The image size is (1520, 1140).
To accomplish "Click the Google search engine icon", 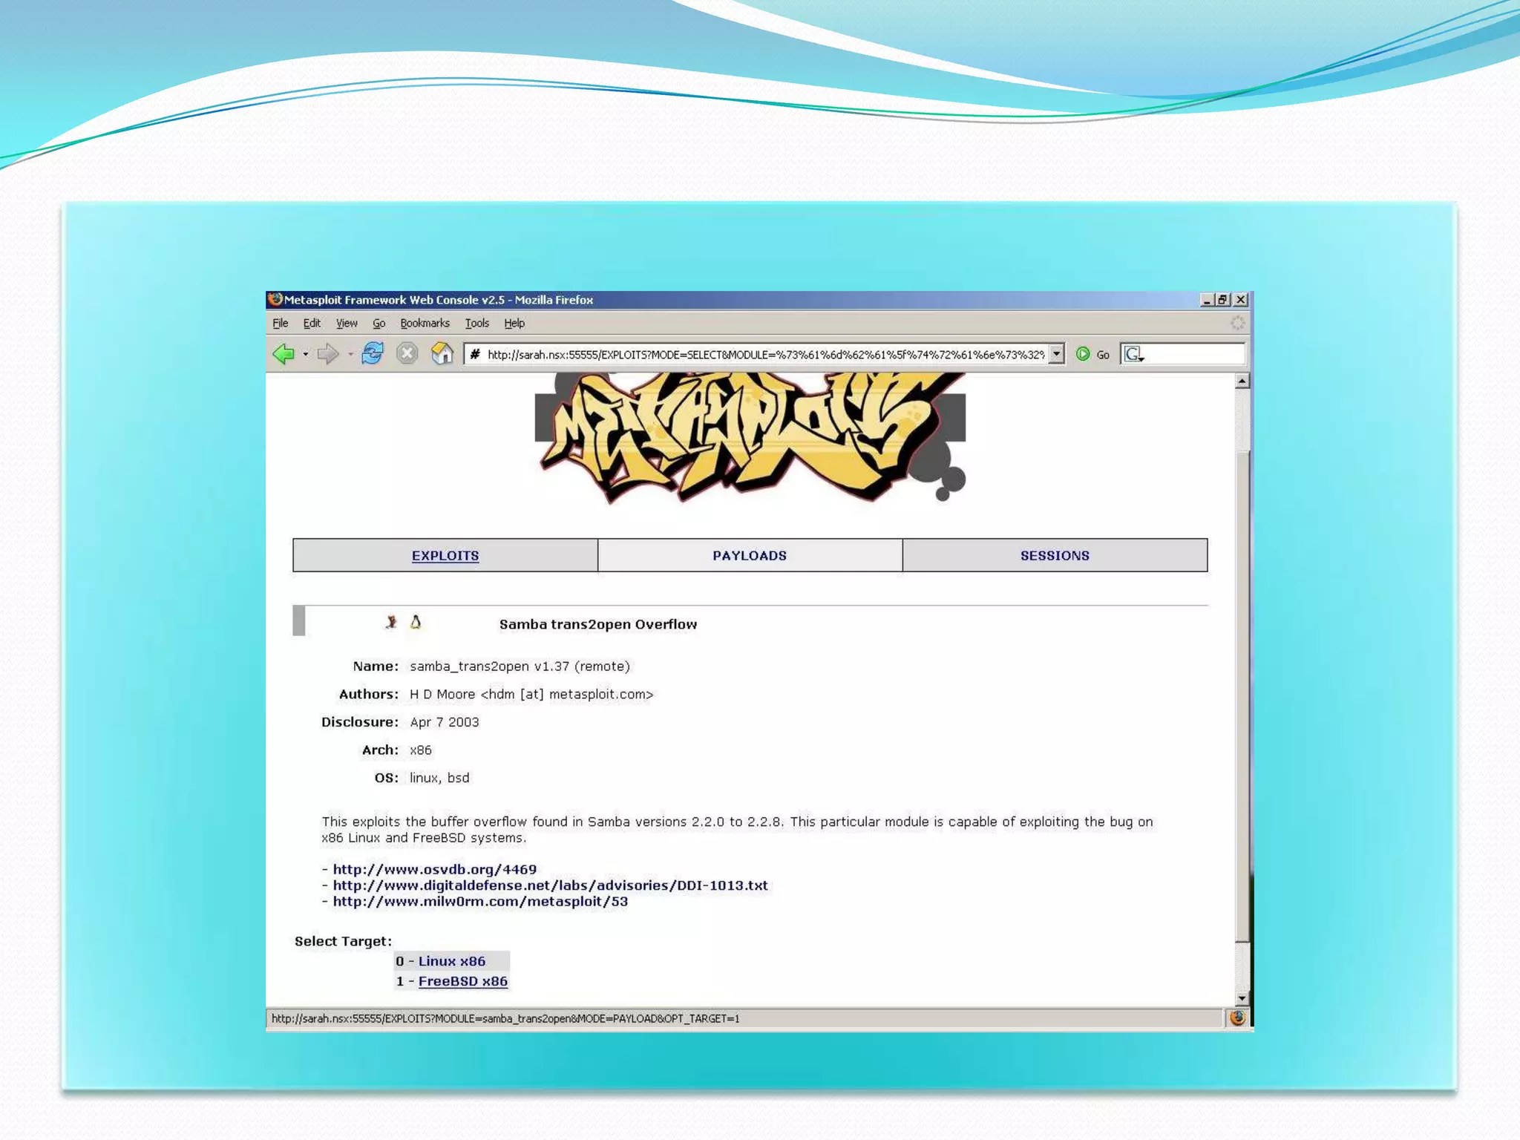I will click(1133, 355).
